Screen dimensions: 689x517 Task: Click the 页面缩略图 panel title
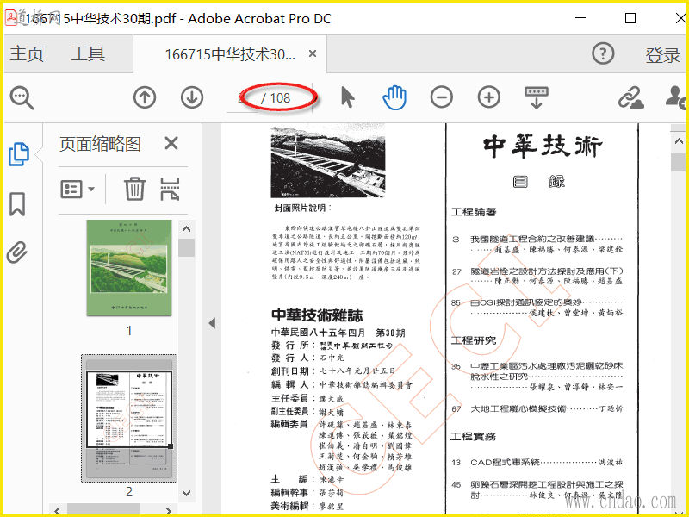(x=100, y=144)
